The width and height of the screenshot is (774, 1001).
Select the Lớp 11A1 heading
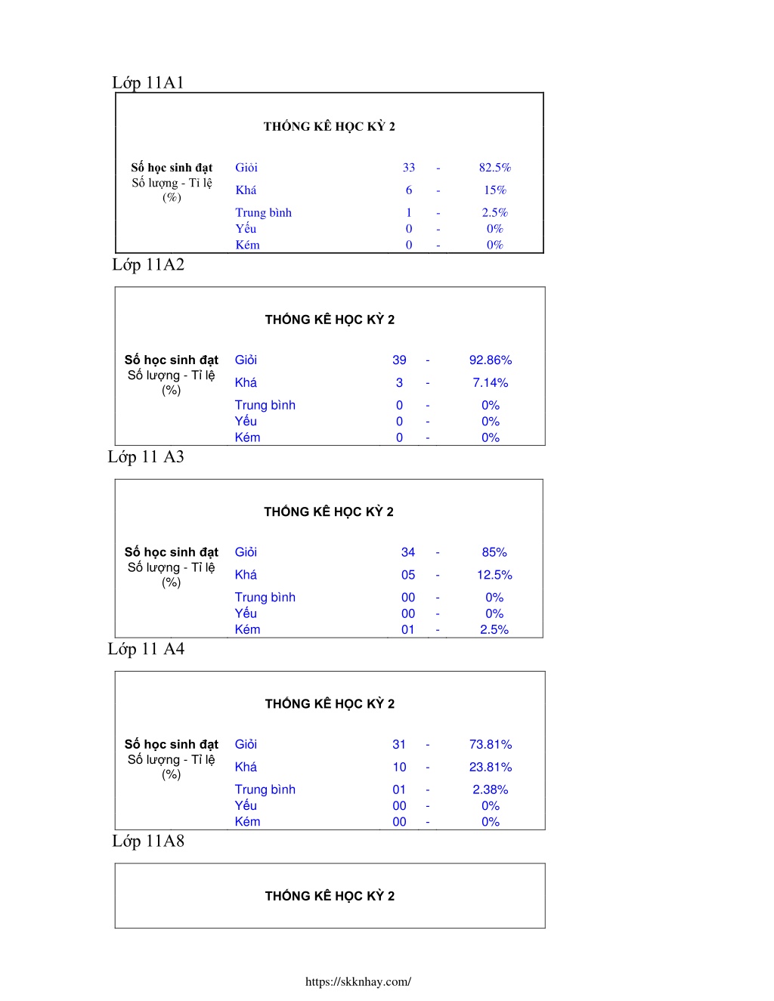pyautogui.click(x=148, y=82)
